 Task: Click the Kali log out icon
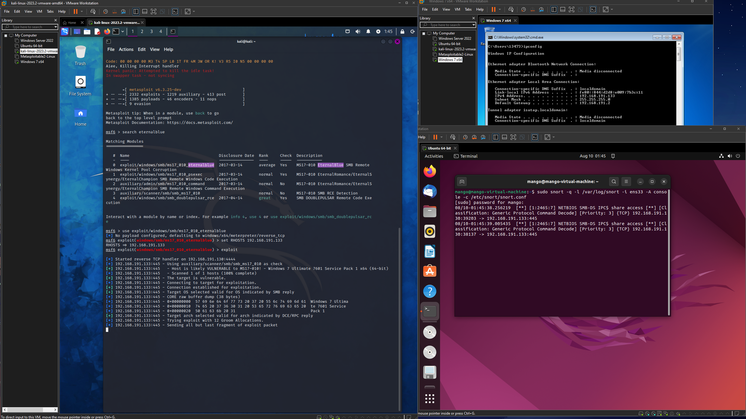click(x=412, y=31)
